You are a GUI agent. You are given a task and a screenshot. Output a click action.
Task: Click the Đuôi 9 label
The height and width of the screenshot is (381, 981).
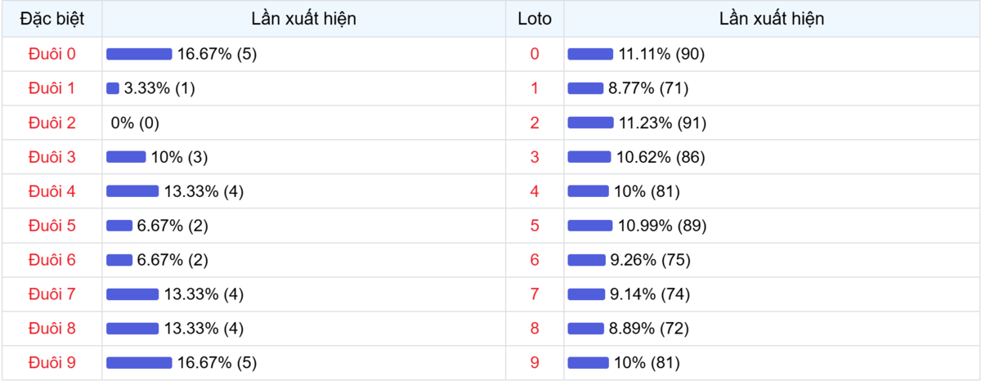[x=52, y=362]
